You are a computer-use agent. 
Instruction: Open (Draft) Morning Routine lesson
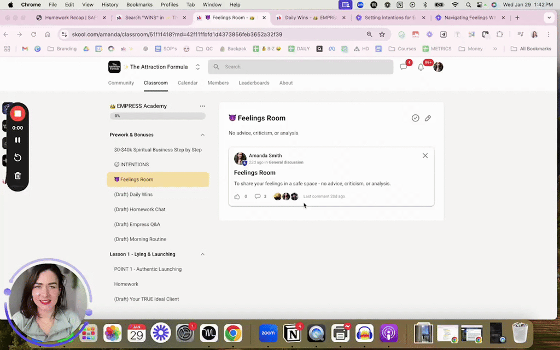[158, 240]
